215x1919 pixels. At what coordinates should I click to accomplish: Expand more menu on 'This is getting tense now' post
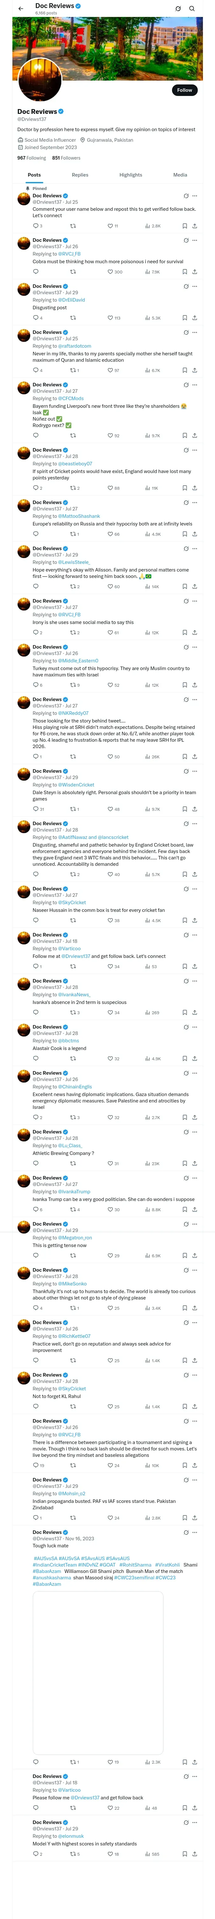pos(195,1224)
